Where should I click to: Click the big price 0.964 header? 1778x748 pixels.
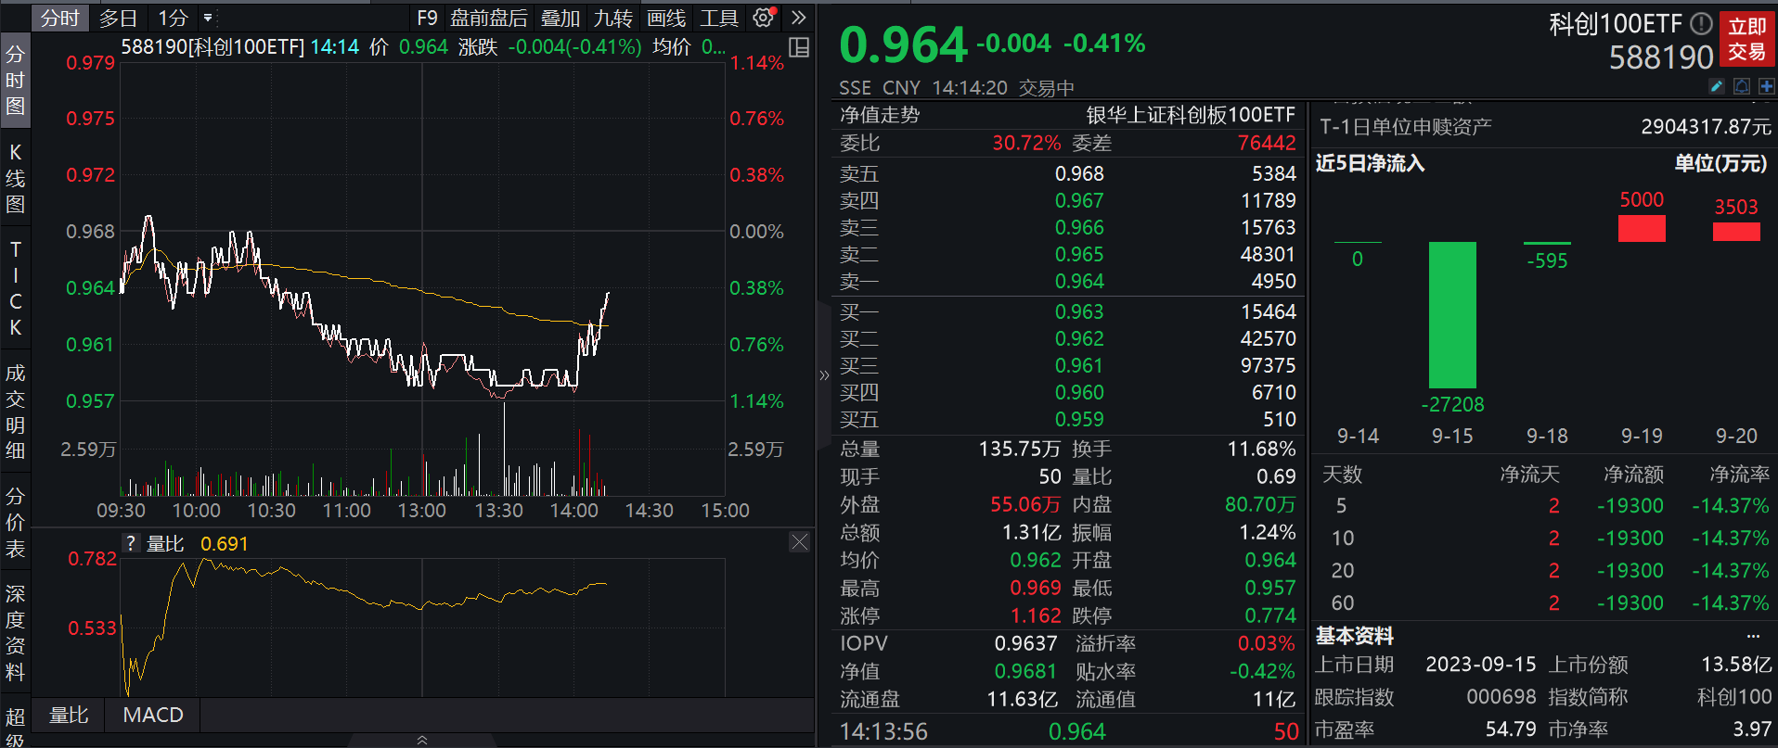click(x=904, y=45)
